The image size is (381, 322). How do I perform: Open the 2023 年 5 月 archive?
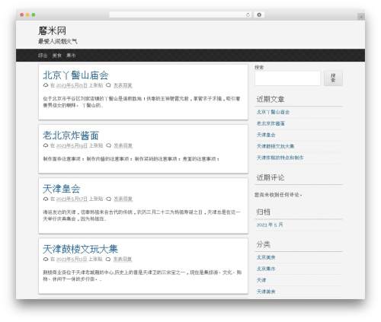pos(270,225)
